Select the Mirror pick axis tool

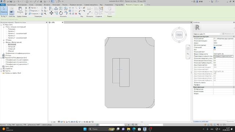click(x=61, y=8)
